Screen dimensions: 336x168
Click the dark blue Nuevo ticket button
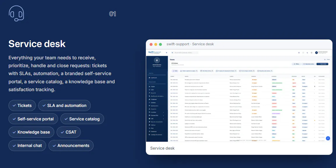coord(322,64)
